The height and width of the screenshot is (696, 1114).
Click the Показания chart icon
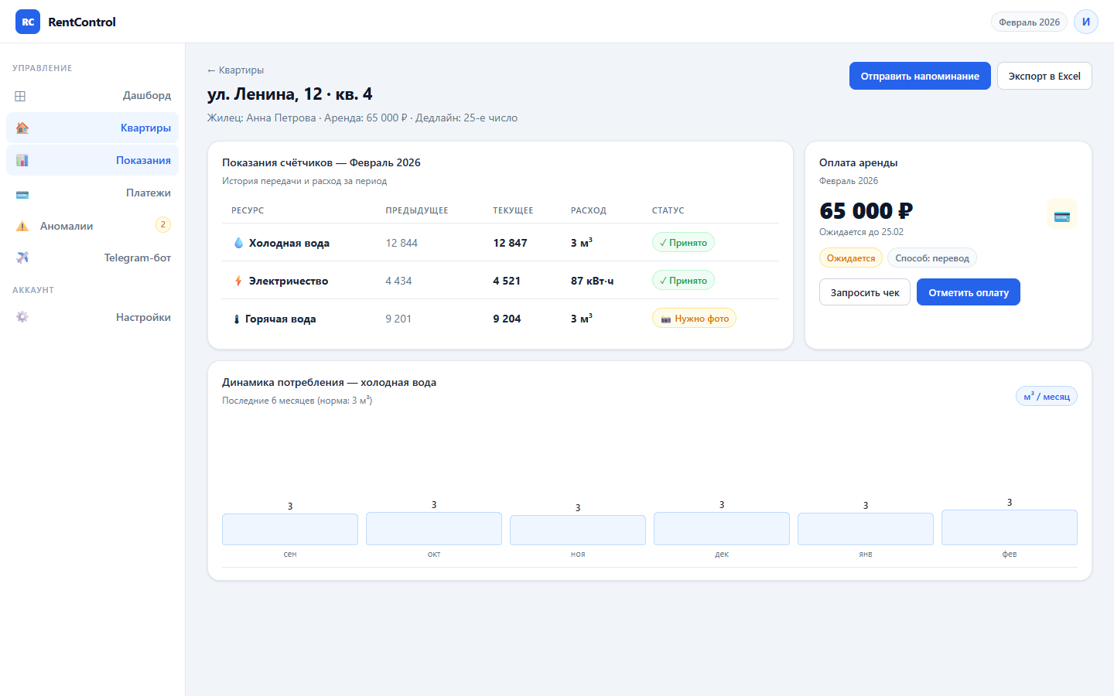tap(22, 161)
